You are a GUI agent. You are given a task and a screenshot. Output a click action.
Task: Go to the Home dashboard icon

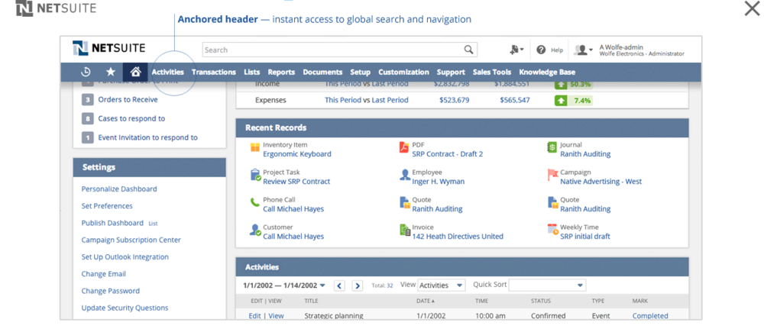coord(135,72)
